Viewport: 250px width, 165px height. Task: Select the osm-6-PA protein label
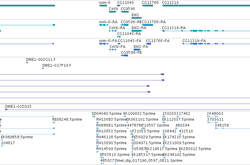pos(108,41)
